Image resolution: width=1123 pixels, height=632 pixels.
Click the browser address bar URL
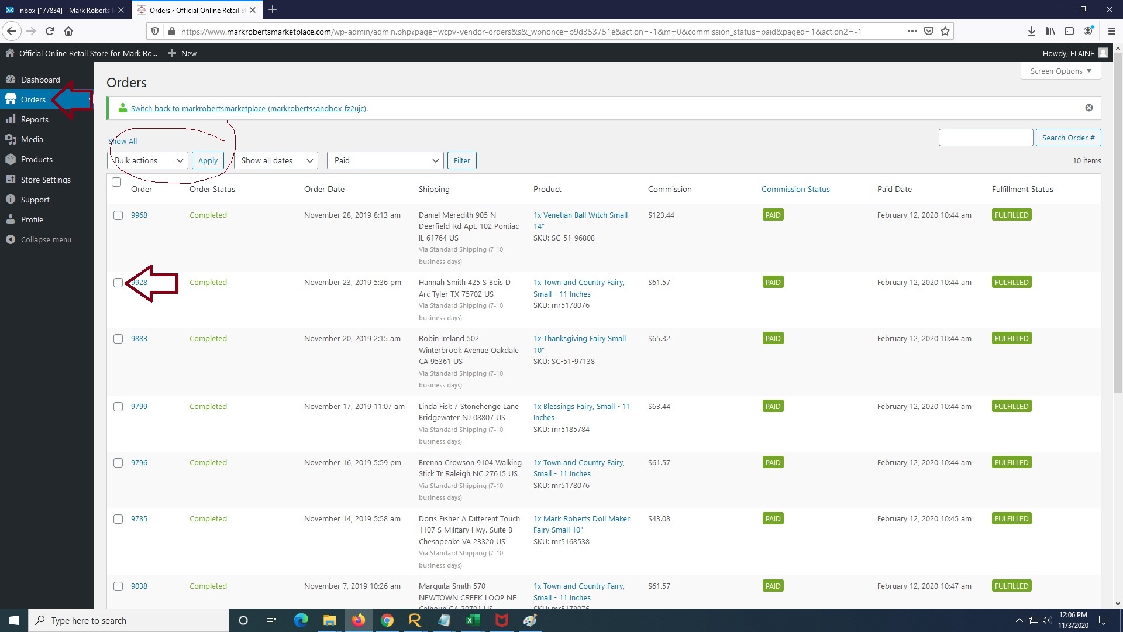tap(521, 32)
